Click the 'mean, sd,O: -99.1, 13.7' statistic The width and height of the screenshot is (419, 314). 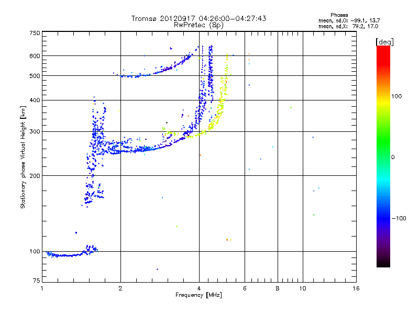(349, 20)
